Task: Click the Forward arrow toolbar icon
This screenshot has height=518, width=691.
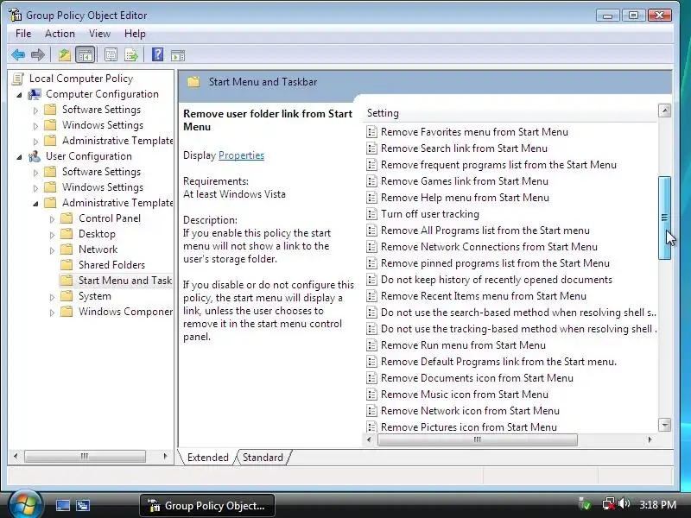Action: coord(38,55)
